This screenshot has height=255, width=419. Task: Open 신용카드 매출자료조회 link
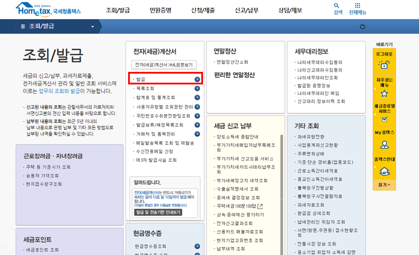click(240, 232)
